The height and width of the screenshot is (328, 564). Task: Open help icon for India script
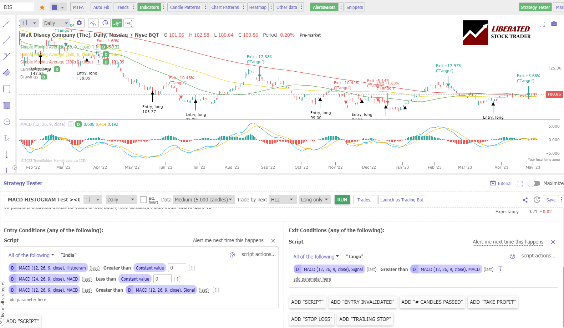point(232,255)
